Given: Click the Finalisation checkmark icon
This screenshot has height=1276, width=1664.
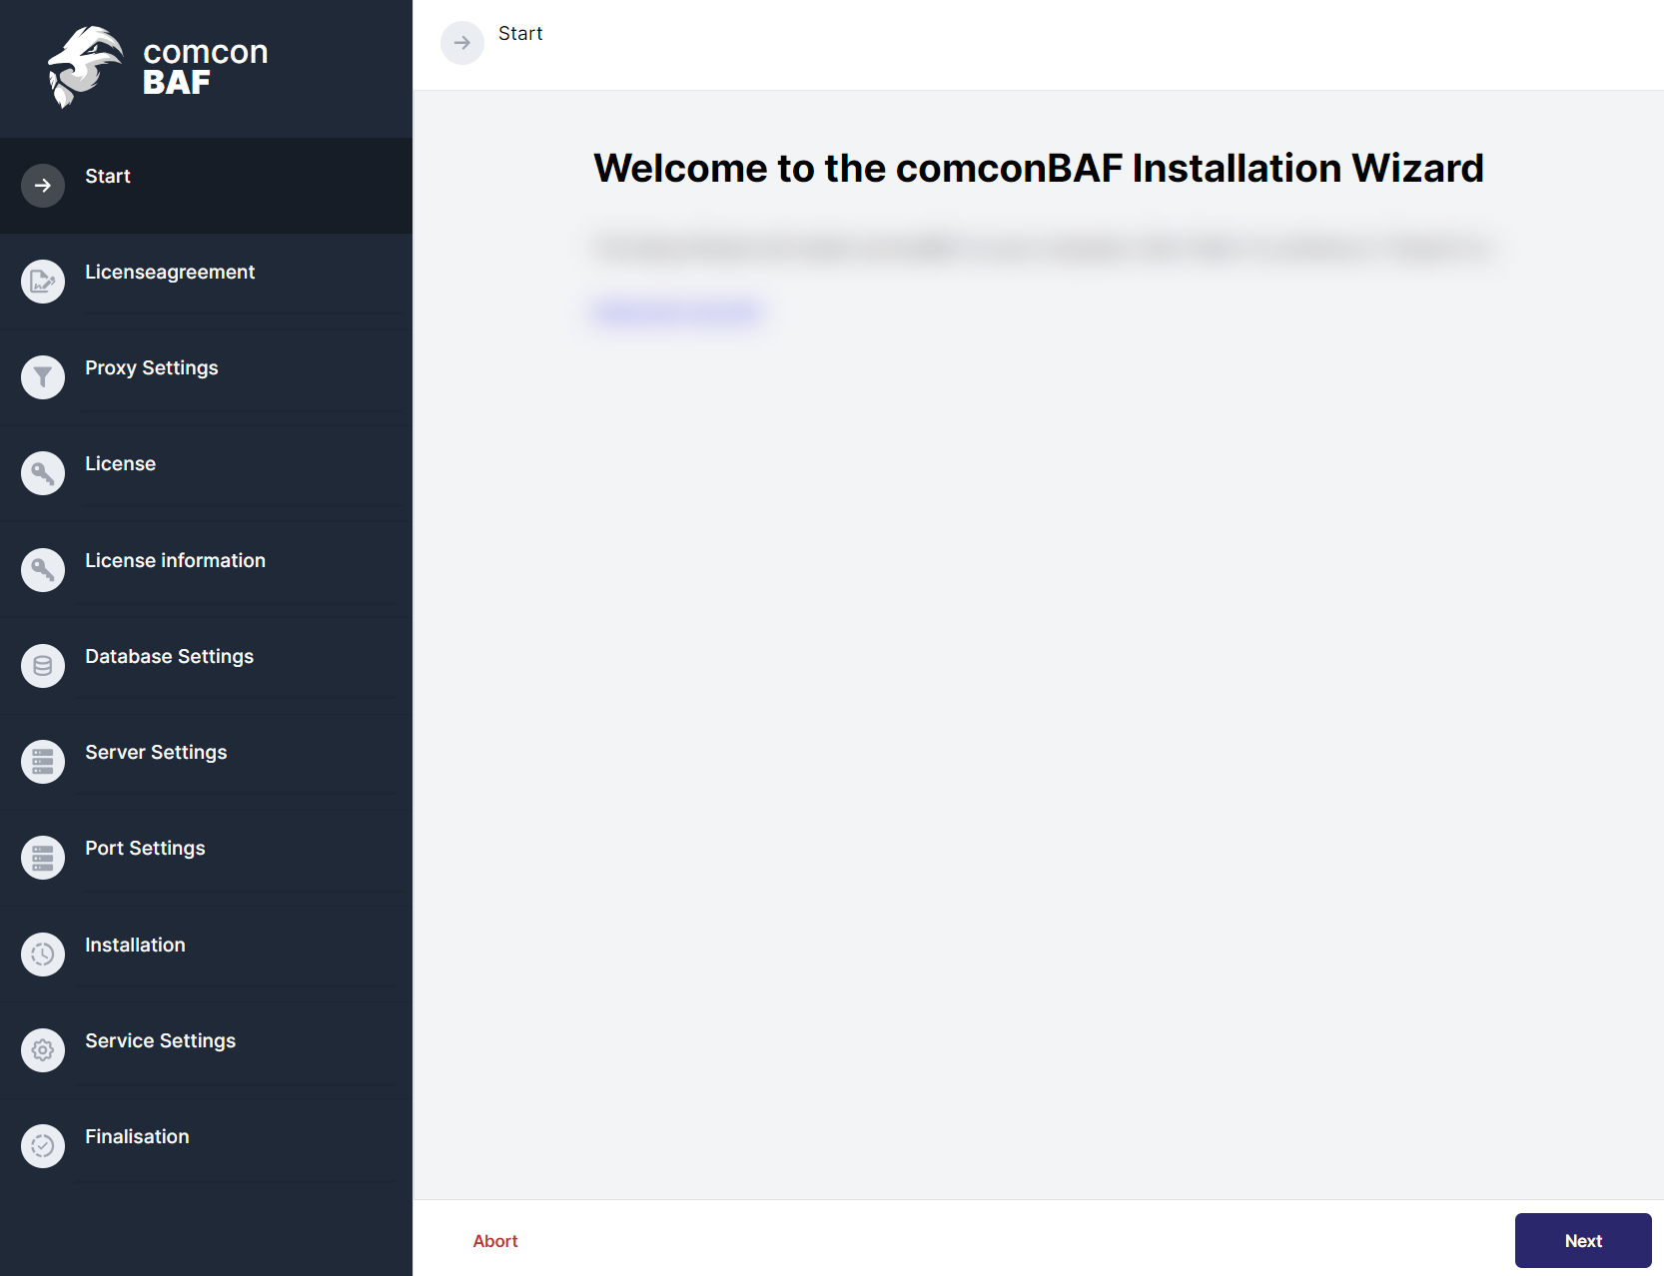Looking at the screenshot, I should click(43, 1146).
